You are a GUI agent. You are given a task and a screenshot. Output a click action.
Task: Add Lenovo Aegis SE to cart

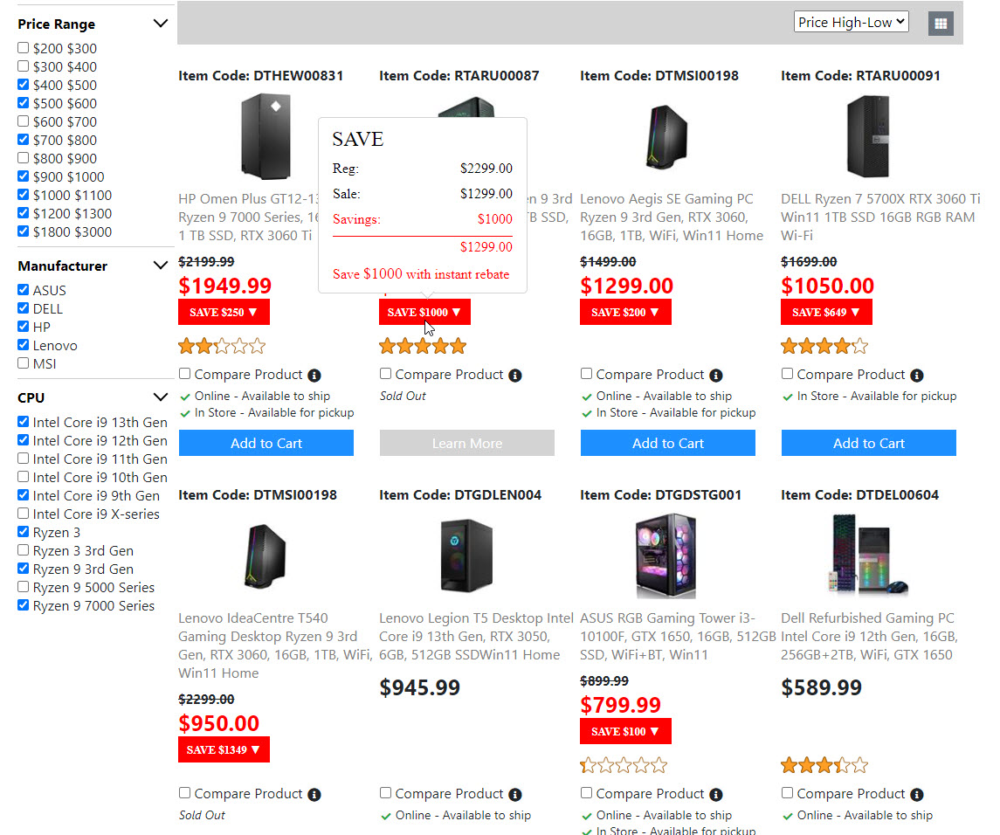coord(667,443)
